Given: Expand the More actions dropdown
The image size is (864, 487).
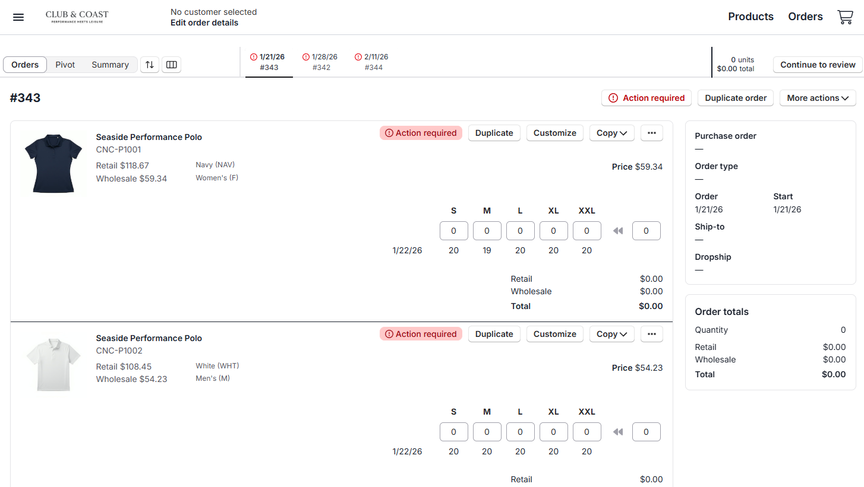Looking at the screenshot, I should [818, 98].
